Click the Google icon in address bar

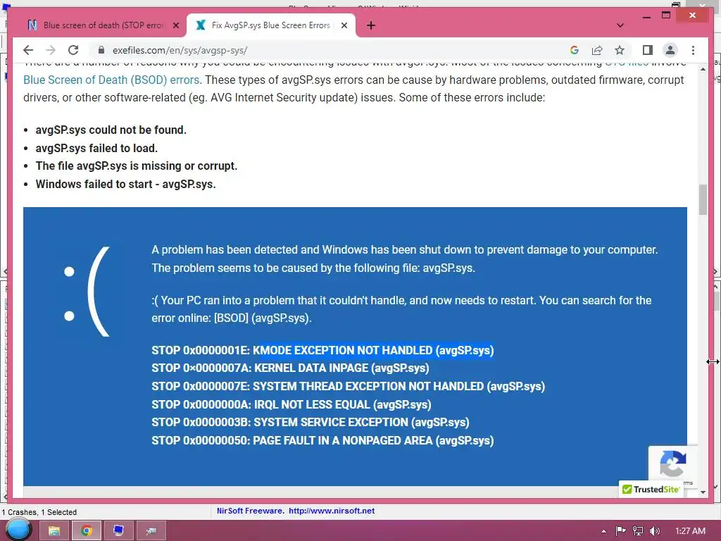[575, 50]
